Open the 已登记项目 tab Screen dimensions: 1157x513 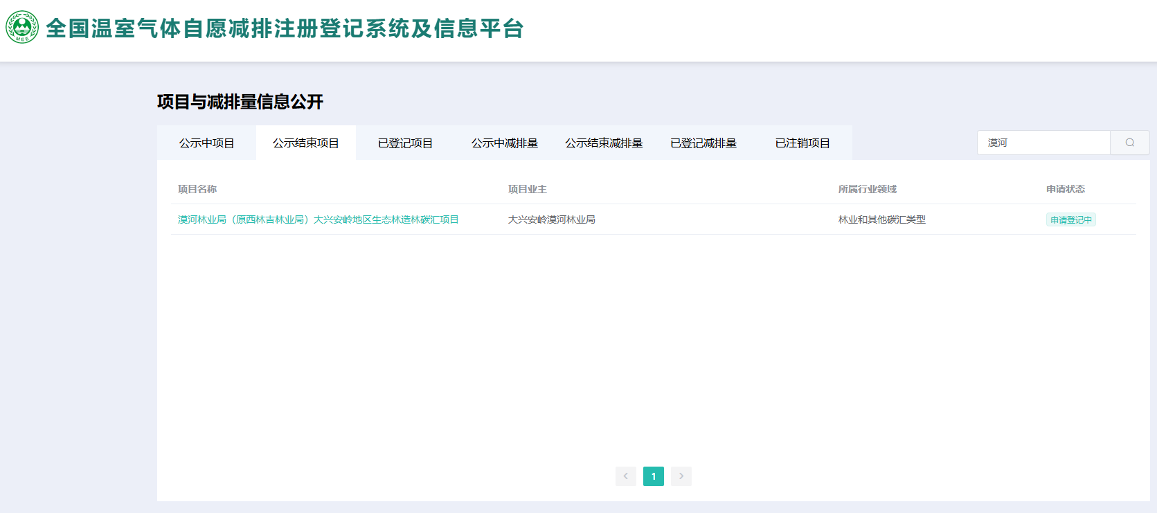(405, 143)
